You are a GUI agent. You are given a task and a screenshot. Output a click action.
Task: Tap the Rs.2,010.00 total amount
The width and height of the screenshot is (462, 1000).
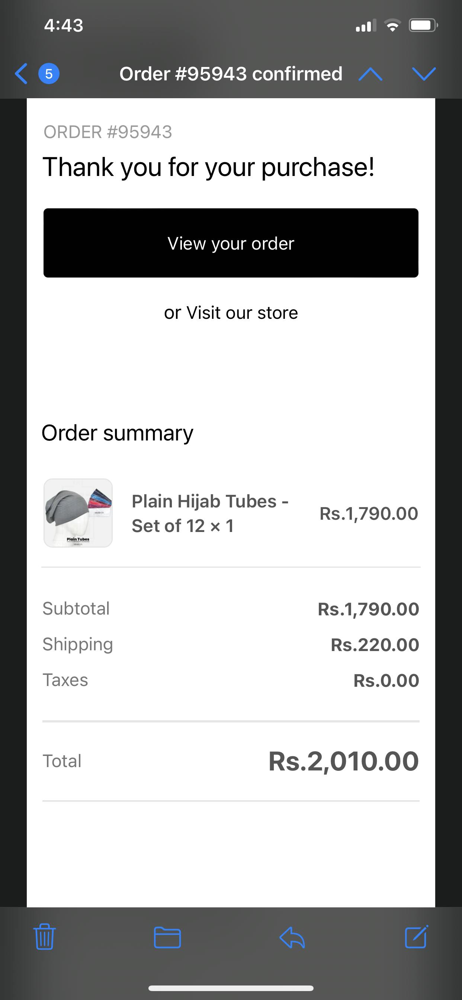coord(343,761)
